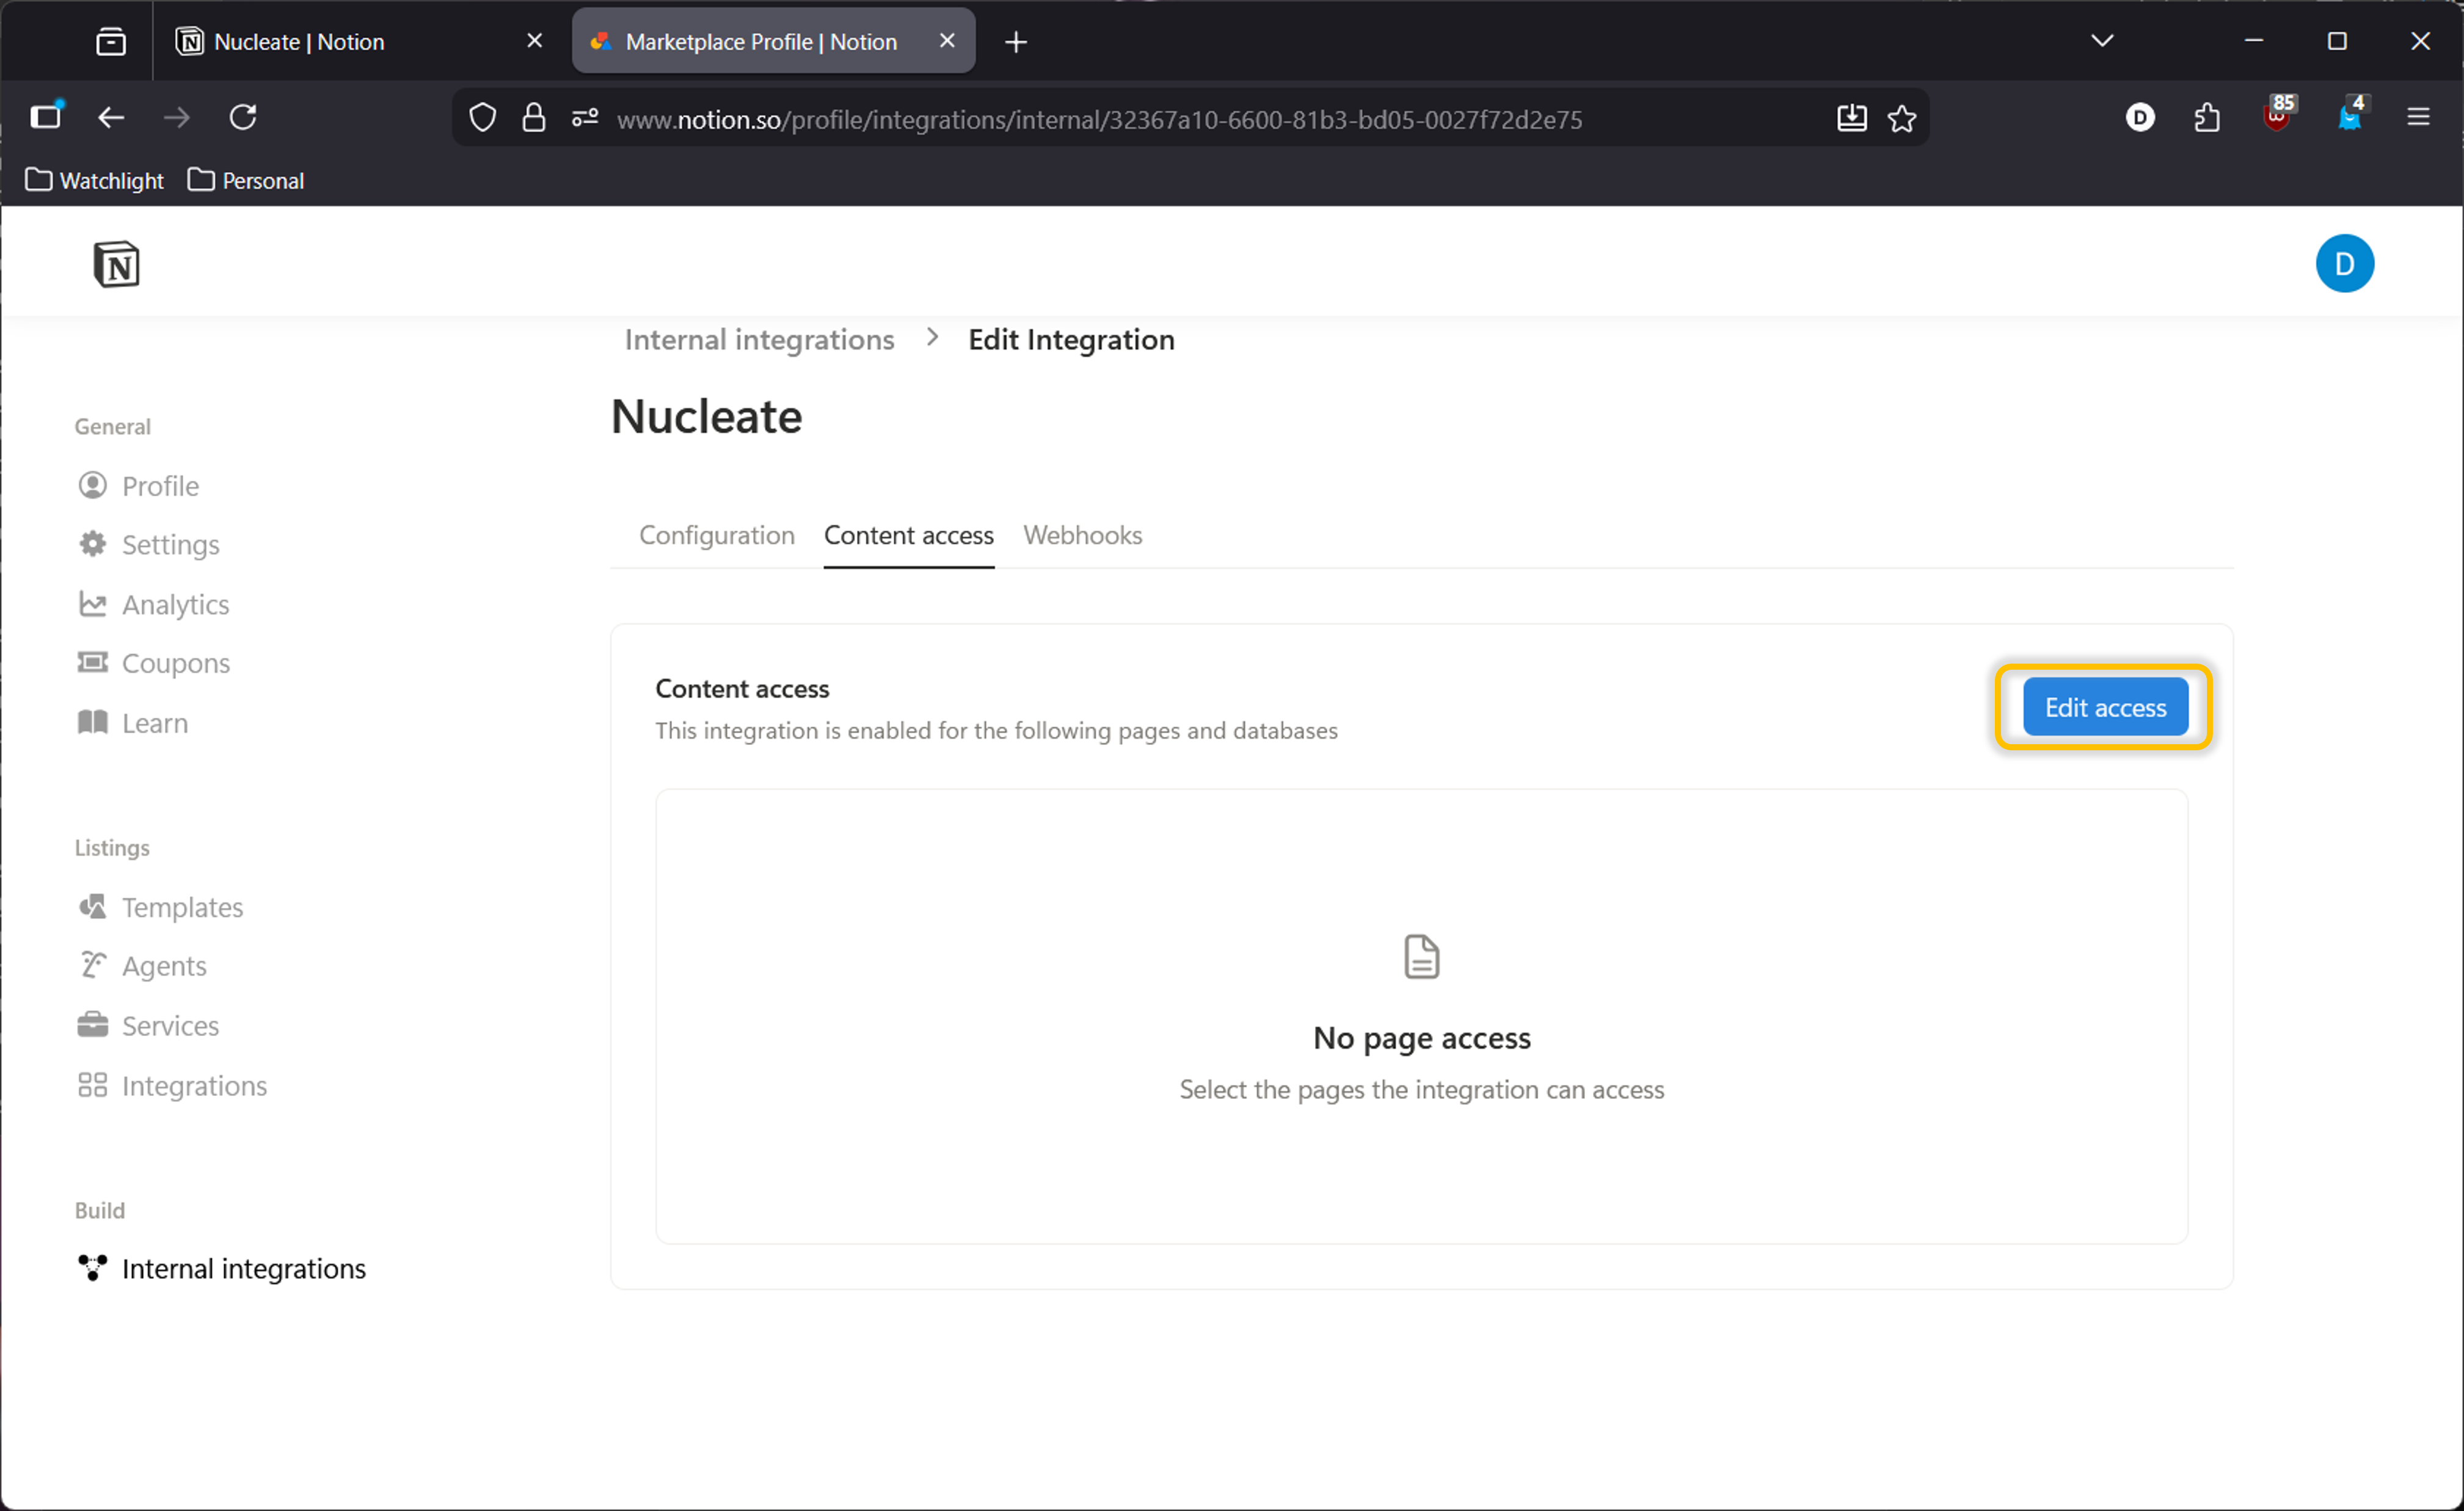Open Coupons in the sidebar
2464x1511 pixels.
click(175, 664)
